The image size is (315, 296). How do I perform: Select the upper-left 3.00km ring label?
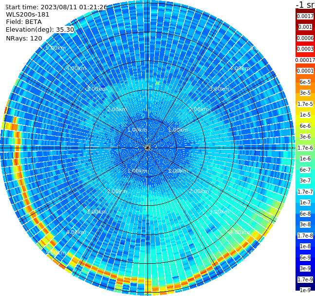96,89
